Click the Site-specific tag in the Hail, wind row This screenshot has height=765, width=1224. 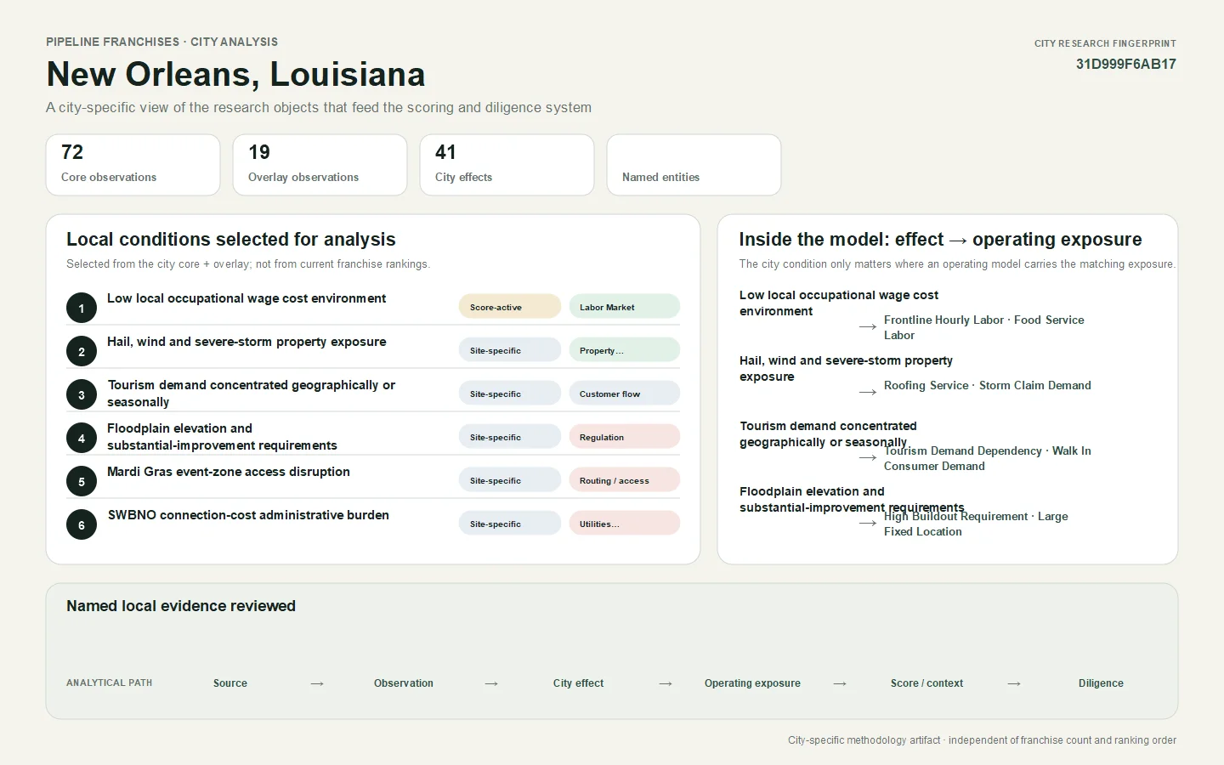(510, 350)
